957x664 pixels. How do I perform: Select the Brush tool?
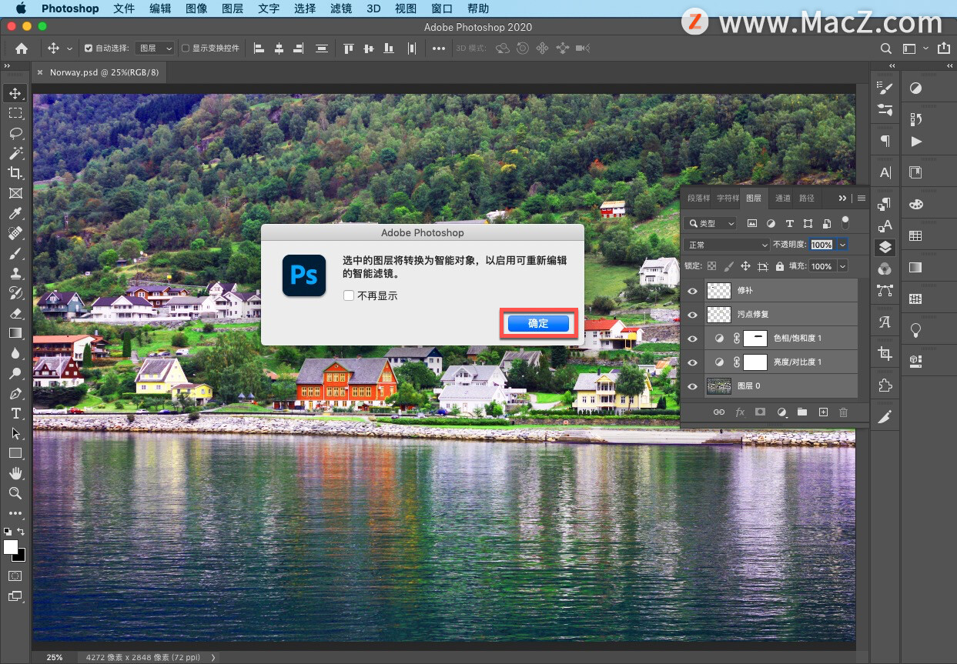tap(15, 253)
